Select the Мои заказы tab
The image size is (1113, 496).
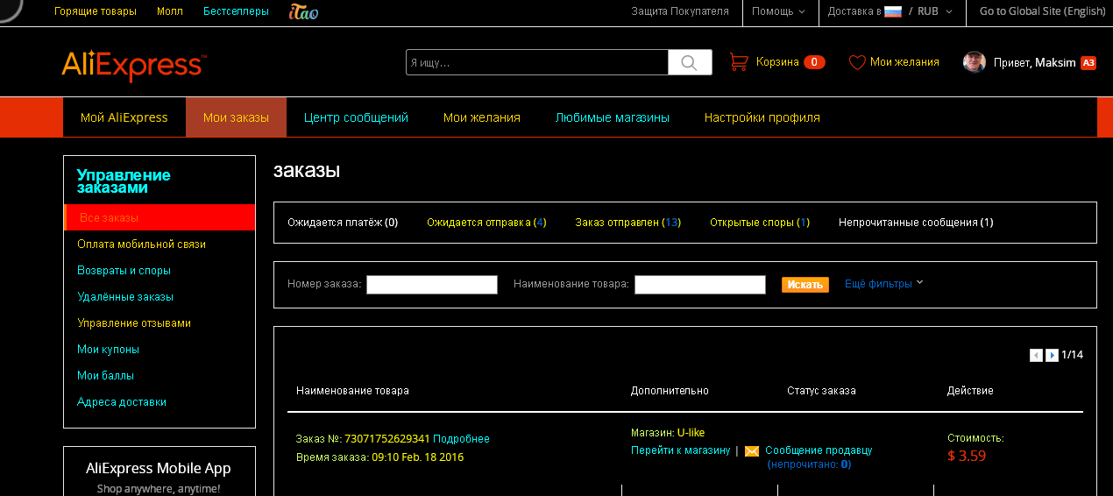pyautogui.click(x=236, y=117)
